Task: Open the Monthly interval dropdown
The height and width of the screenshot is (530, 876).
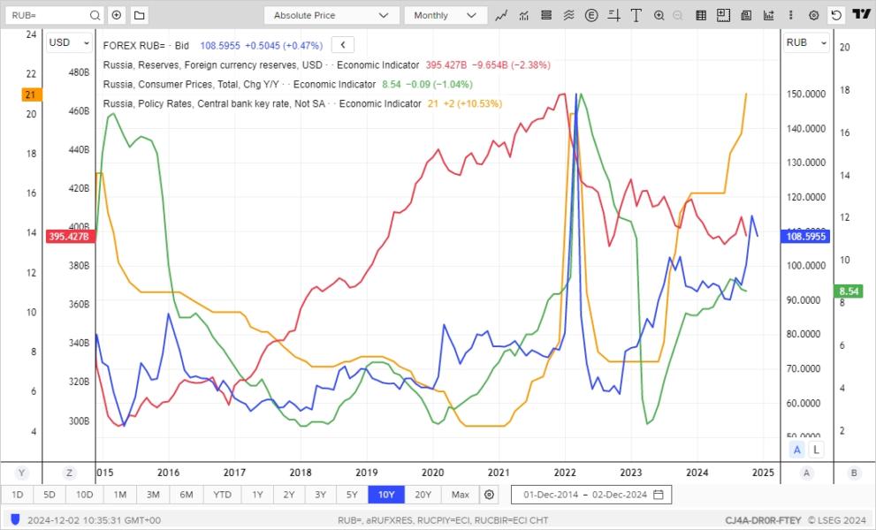Action: click(x=446, y=15)
